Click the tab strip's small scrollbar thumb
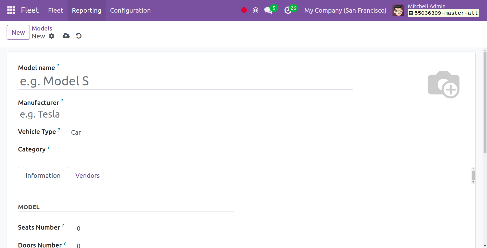Screen dimensions: 487x248 click(473, 175)
